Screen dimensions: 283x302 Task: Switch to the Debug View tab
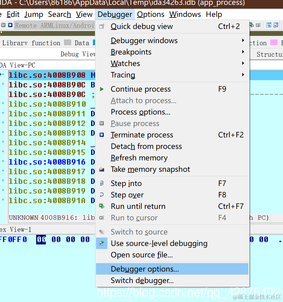78,54
